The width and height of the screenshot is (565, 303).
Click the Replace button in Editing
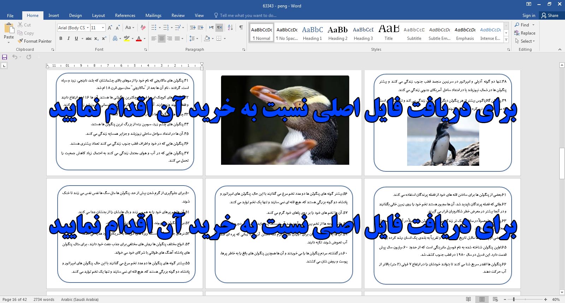click(525, 33)
